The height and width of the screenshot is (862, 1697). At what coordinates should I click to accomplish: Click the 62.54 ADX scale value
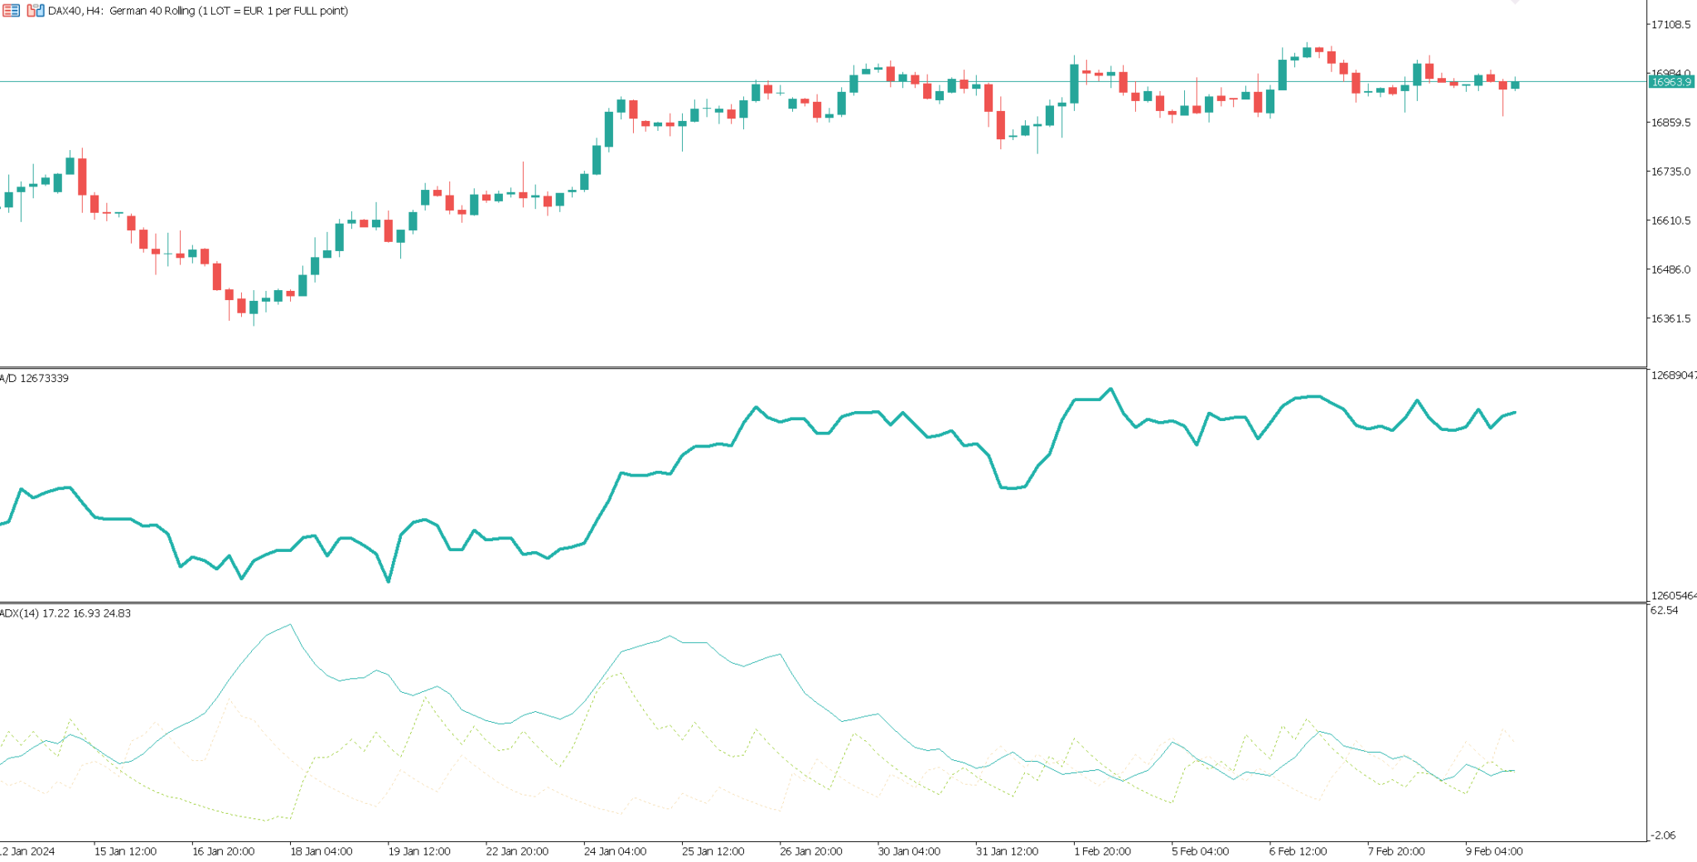click(x=1664, y=611)
